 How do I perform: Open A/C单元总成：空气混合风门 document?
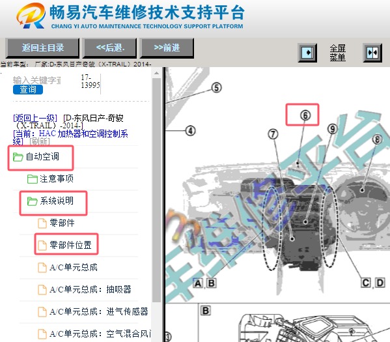pos(100,334)
